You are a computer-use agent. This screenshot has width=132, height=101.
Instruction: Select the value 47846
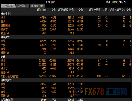click(43, 18)
